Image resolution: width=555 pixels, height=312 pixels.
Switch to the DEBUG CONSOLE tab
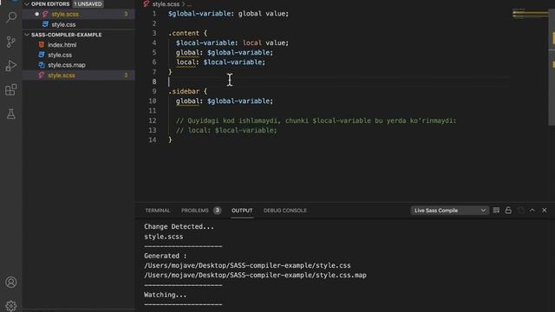click(285, 211)
